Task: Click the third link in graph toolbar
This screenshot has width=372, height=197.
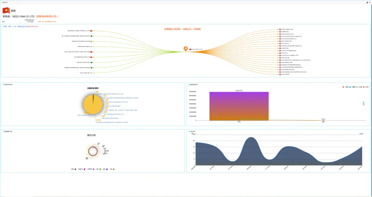Action: tap(14, 26)
